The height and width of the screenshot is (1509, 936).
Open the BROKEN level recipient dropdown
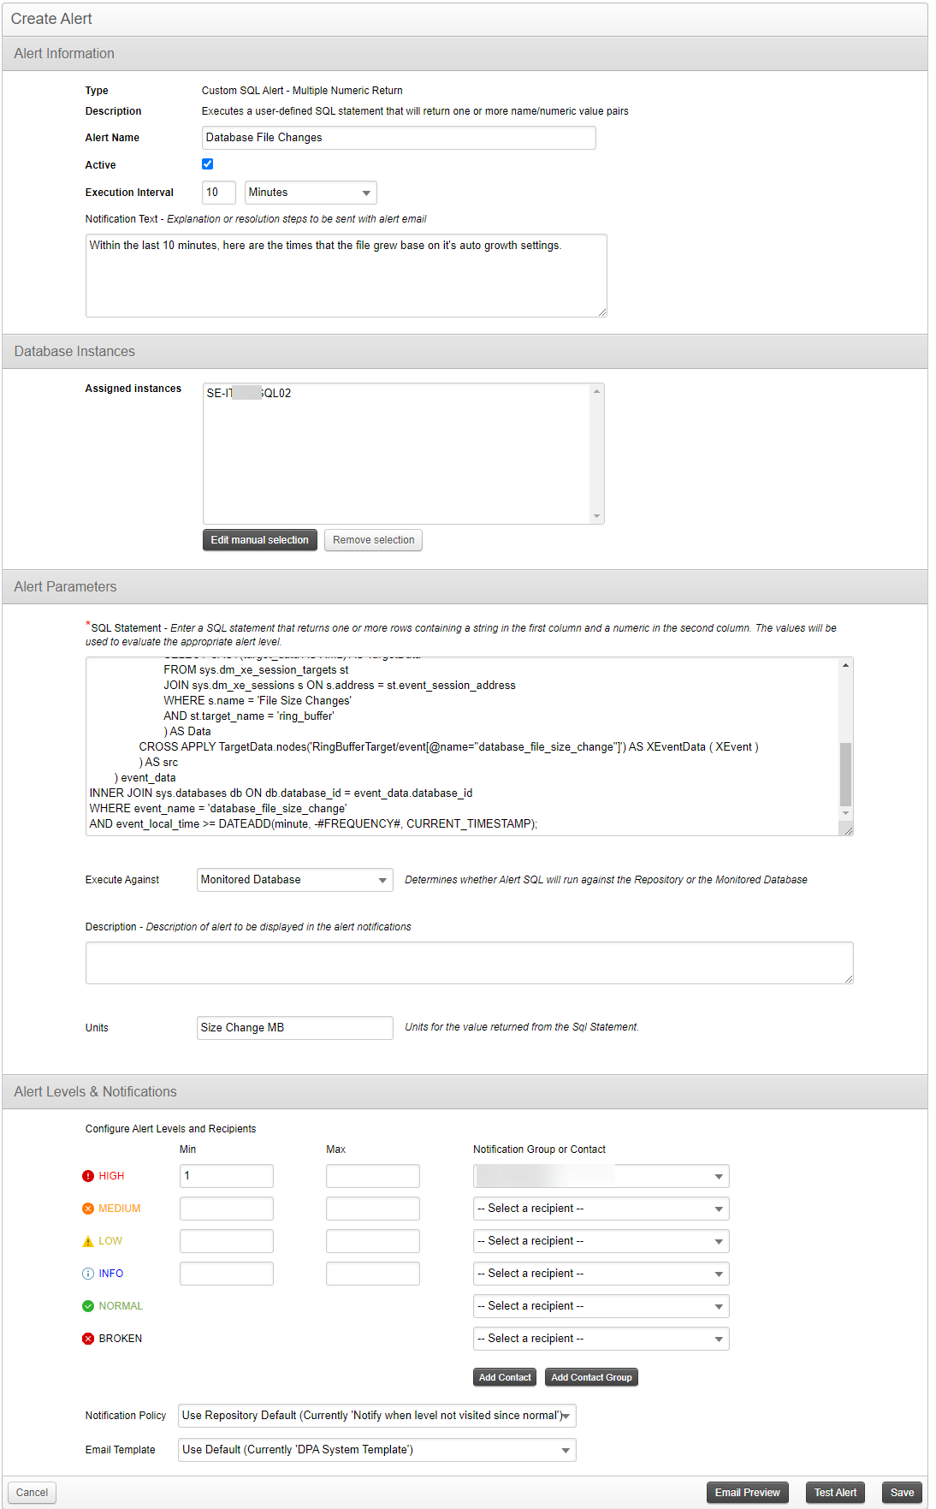pos(601,1339)
